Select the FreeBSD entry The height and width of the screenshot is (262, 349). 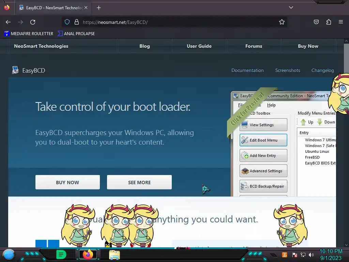click(312, 157)
